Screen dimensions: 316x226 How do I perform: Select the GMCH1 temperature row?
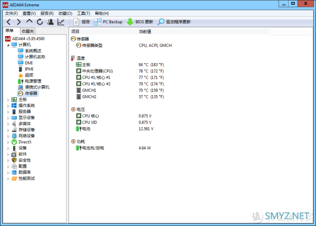point(120,90)
